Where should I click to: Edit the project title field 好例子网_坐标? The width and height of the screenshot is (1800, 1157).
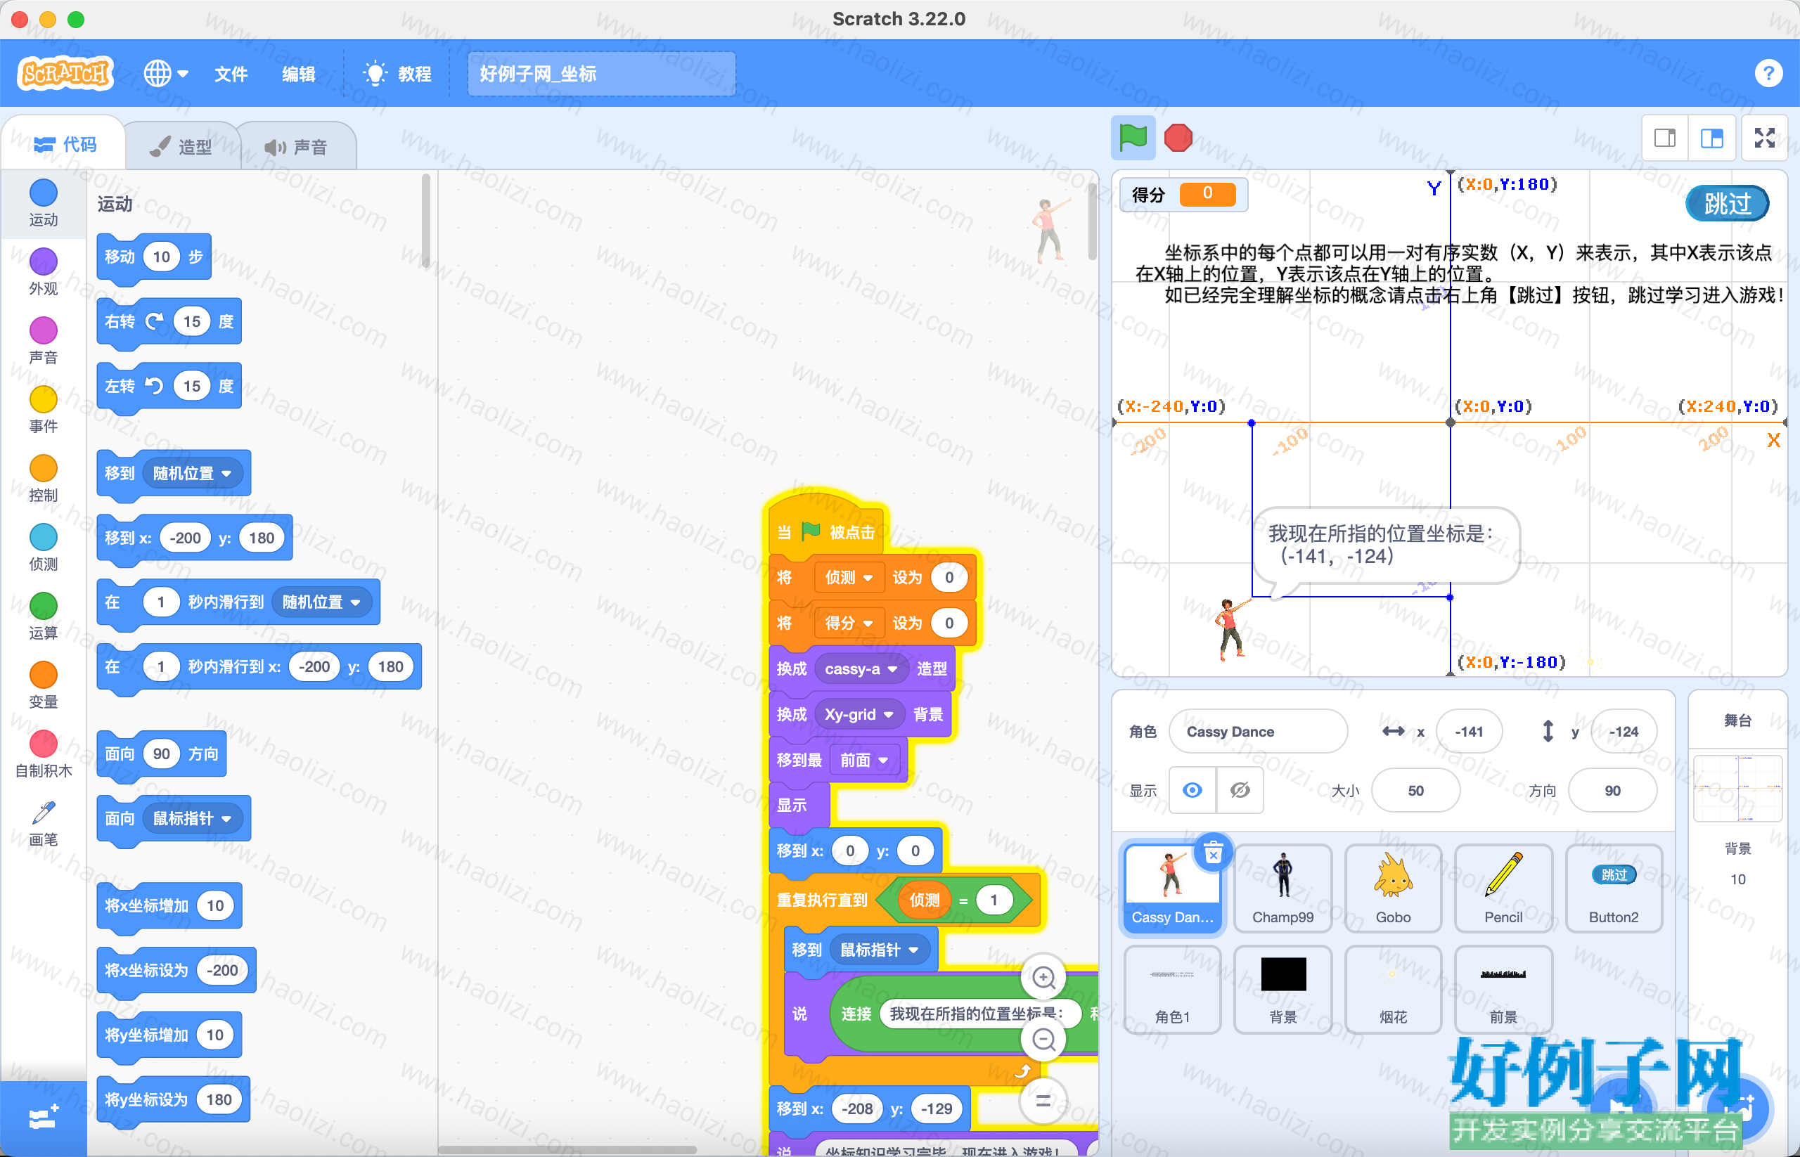(x=601, y=74)
